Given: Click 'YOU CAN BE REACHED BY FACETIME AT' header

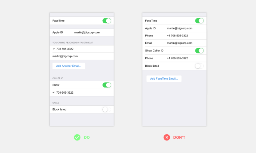Looking at the screenshot, I should click(73, 43).
